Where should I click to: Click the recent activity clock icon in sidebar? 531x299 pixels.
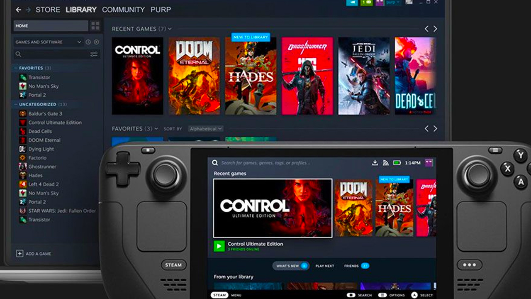click(x=88, y=42)
